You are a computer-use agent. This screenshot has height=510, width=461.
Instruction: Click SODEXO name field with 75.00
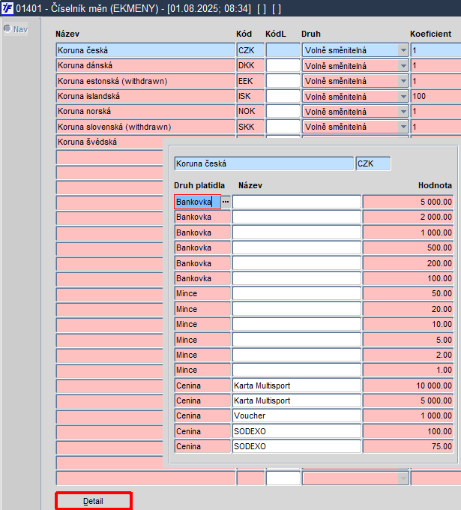tap(297, 446)
